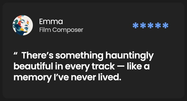Set rating with the fifth star

click(165, 26)
